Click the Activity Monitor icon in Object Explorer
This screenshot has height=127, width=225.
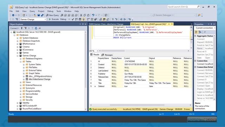tap(40, 28)
